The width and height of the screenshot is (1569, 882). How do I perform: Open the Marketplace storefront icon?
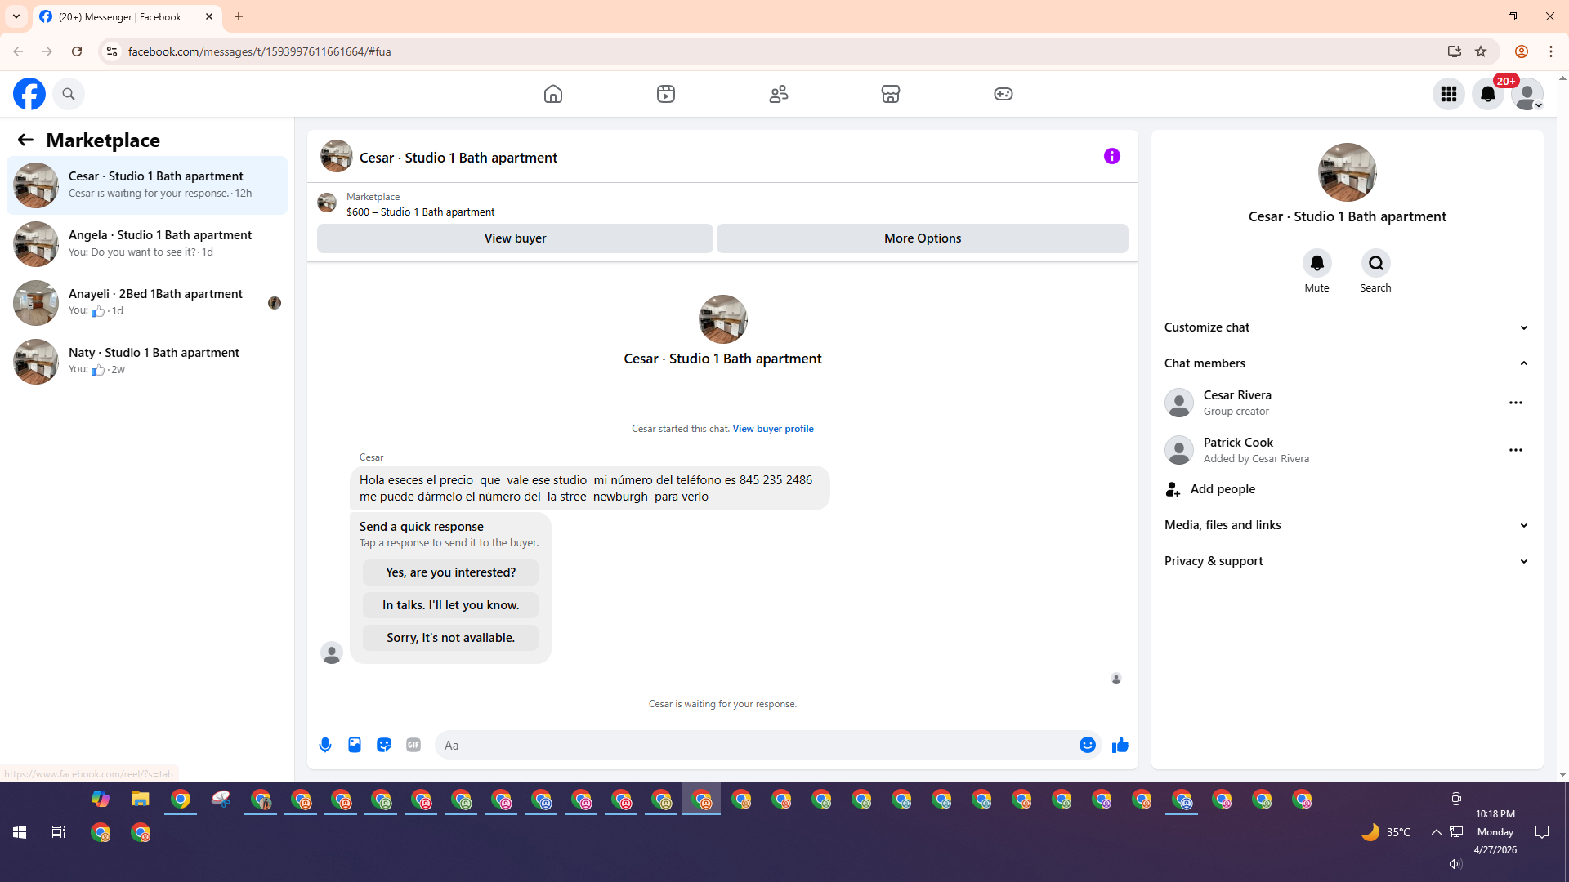pyautogui.click(x=891, y=94)
